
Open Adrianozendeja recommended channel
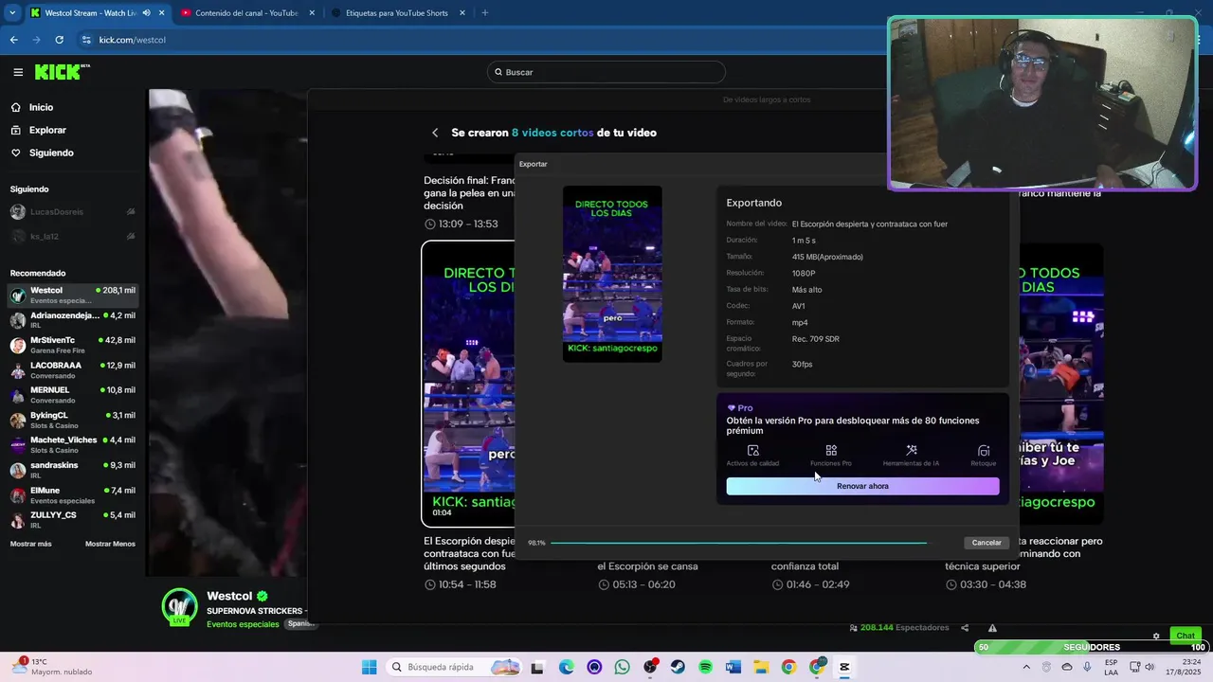pos(73,320)
